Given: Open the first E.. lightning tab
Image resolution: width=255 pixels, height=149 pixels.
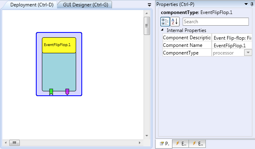Looking at the screenshot, I should click(181, 143).
